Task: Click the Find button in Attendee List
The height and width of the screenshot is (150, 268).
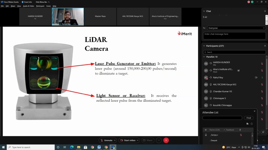Action: click(x=249, y=118)
